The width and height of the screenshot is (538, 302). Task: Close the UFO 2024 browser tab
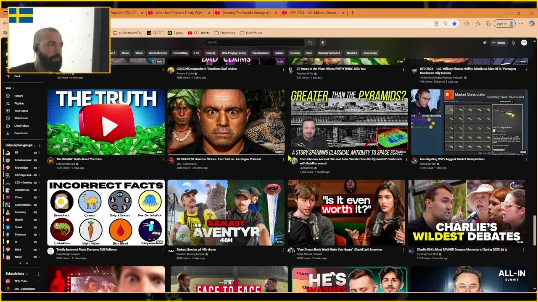[x=343, y=13]
